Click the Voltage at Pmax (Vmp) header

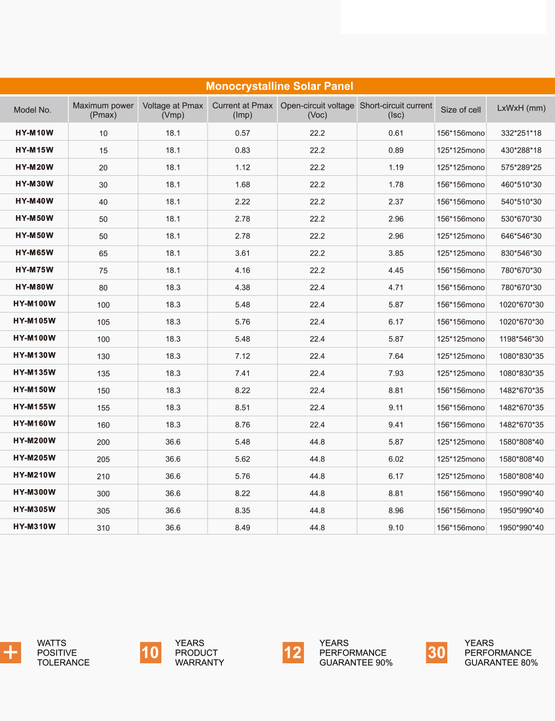(173, 110)
